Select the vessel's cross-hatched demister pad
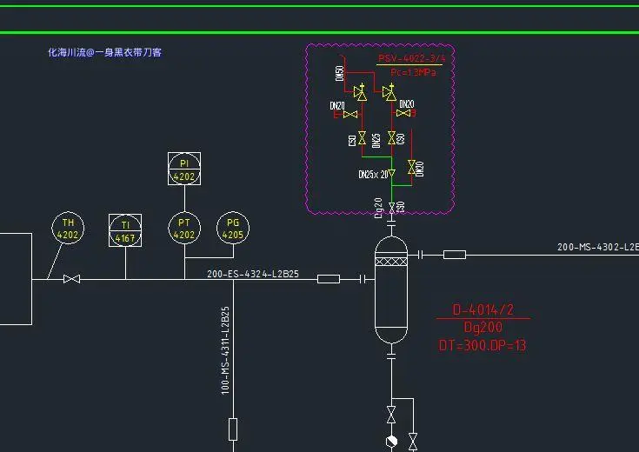The width and height of the screenshot is (639, 452). [x=391, y=262]
